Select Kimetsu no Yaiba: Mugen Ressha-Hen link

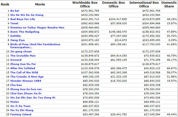click(x=37, y=27)
